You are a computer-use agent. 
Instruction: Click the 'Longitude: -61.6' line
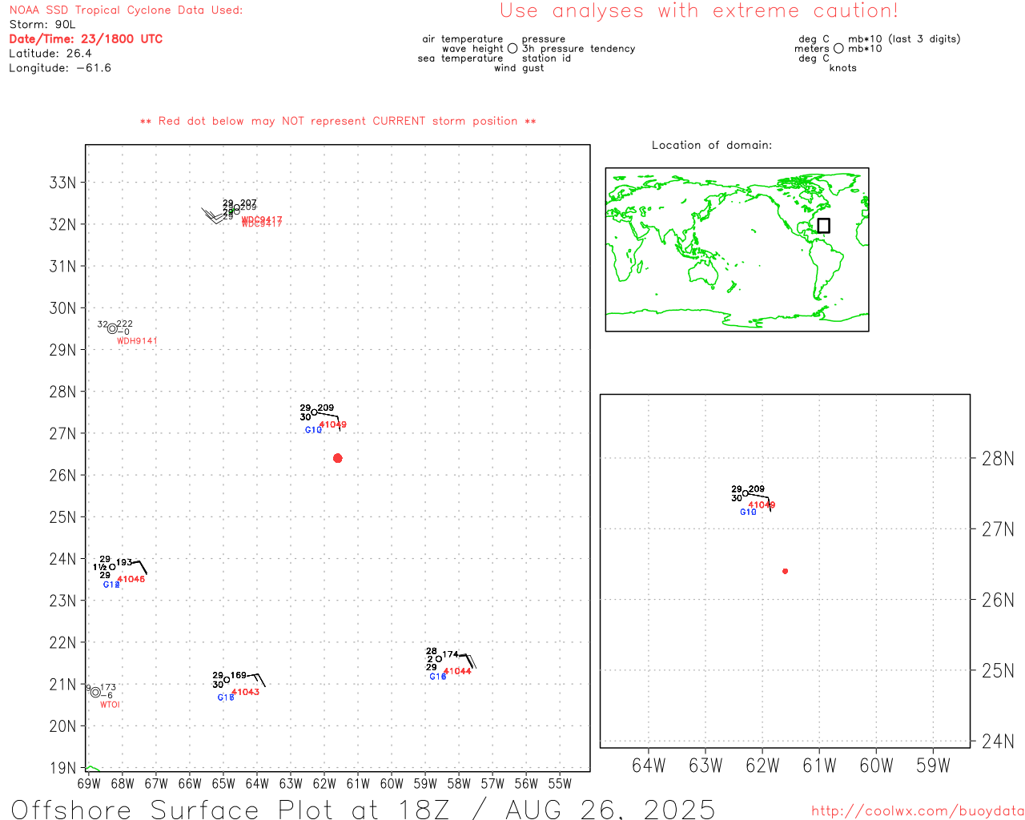click(x=60, y=68)
